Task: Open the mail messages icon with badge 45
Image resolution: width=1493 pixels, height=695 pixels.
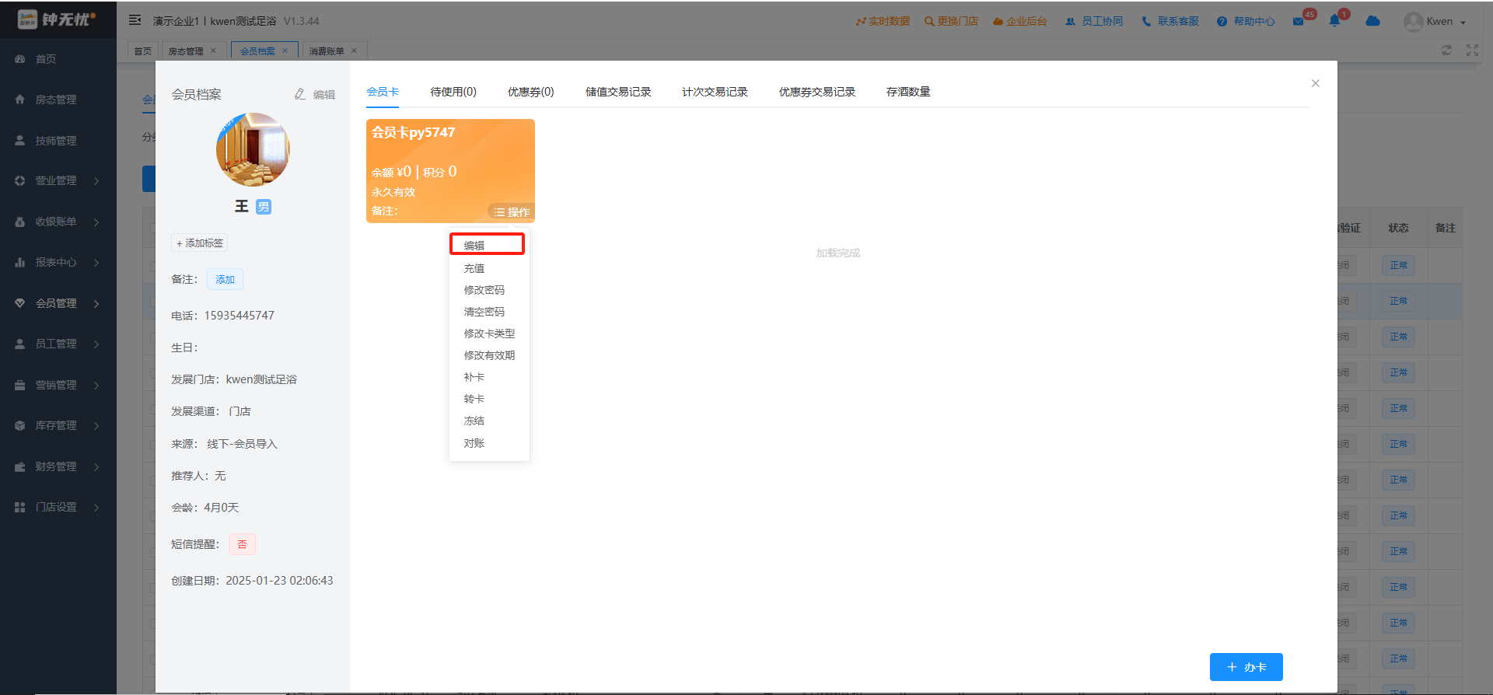Action: click(1299, 21)
